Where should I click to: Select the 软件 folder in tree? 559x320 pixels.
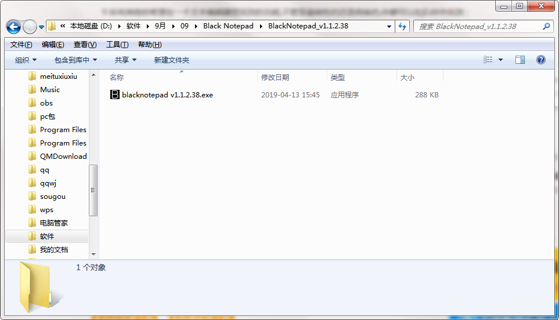(x=47, y=237)
